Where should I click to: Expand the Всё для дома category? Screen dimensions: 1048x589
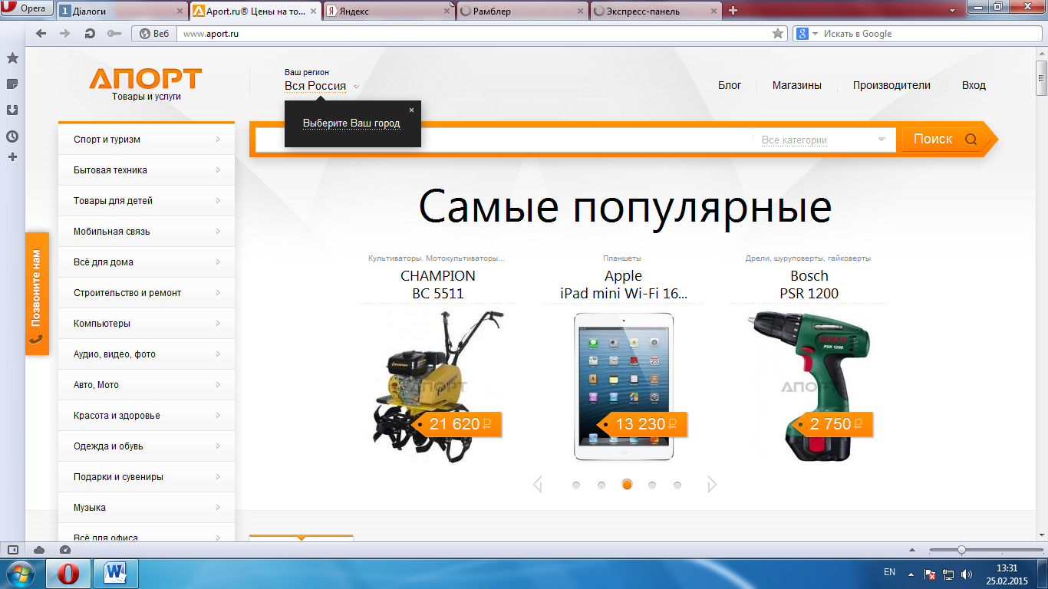pos(147,262)
